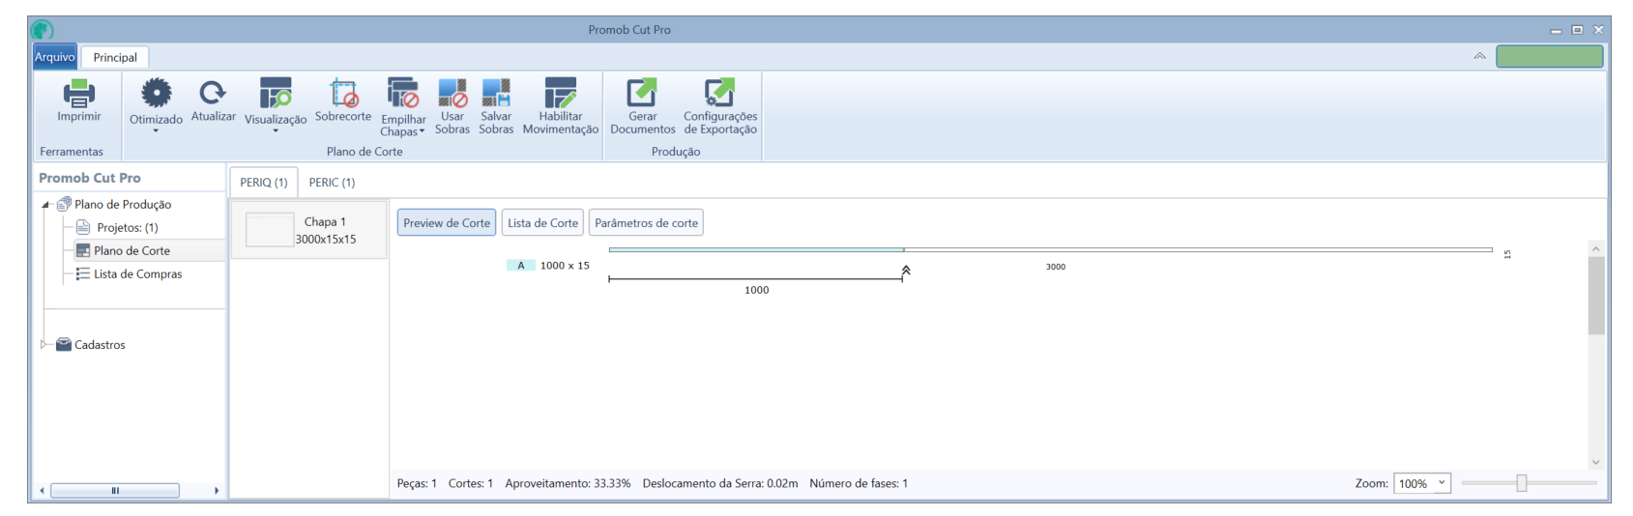This screenshot has width=1633, height=516.
Task: Open the Visualização dropdown
Action: (276, 130)
